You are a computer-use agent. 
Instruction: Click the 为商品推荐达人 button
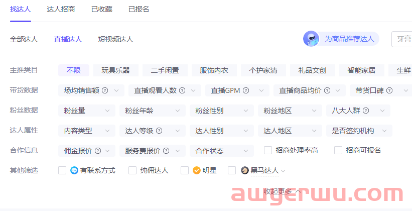[x=341, y=39]
